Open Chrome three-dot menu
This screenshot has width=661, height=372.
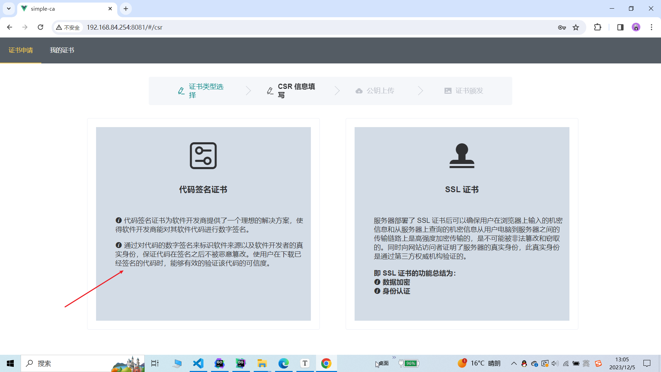click(x=651, y=27)
